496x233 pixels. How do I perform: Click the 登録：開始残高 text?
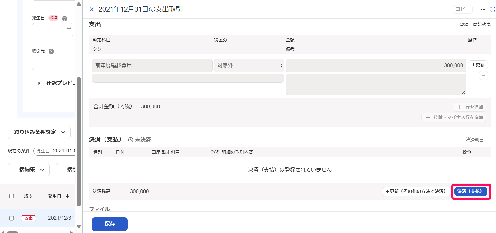[475, 25]
